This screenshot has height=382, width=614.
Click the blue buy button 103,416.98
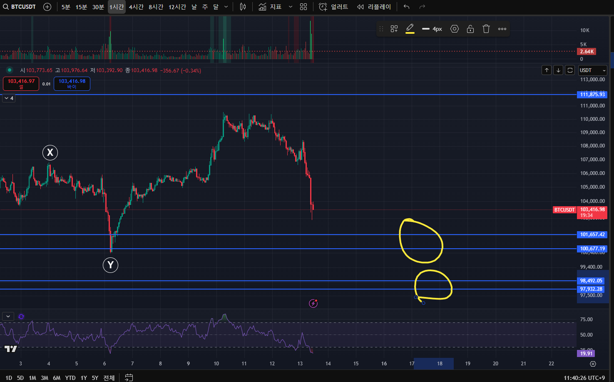tap(72, 84)
